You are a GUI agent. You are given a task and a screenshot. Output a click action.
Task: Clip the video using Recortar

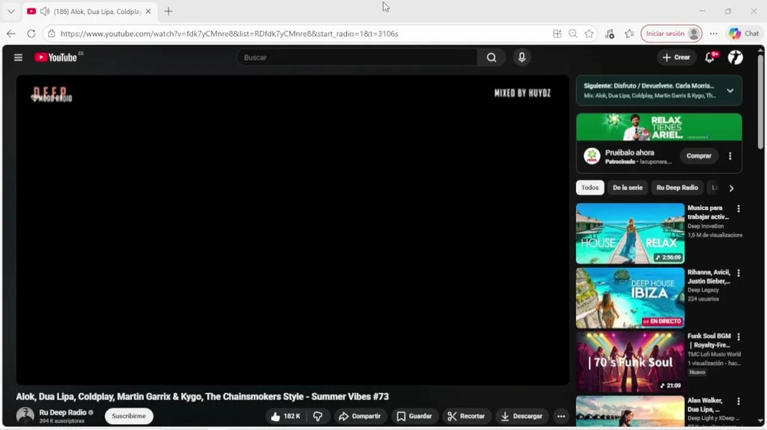[467, 416]
